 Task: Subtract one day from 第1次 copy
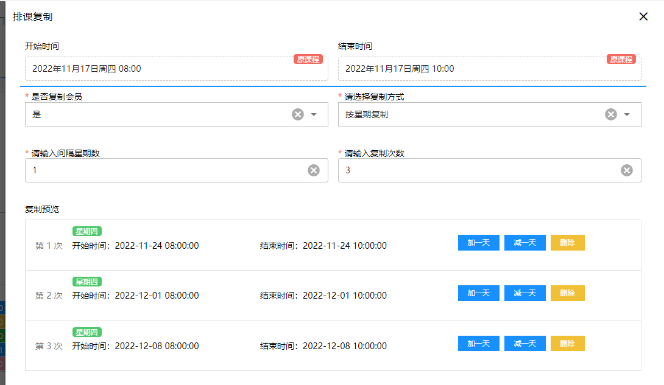point(524,243)
